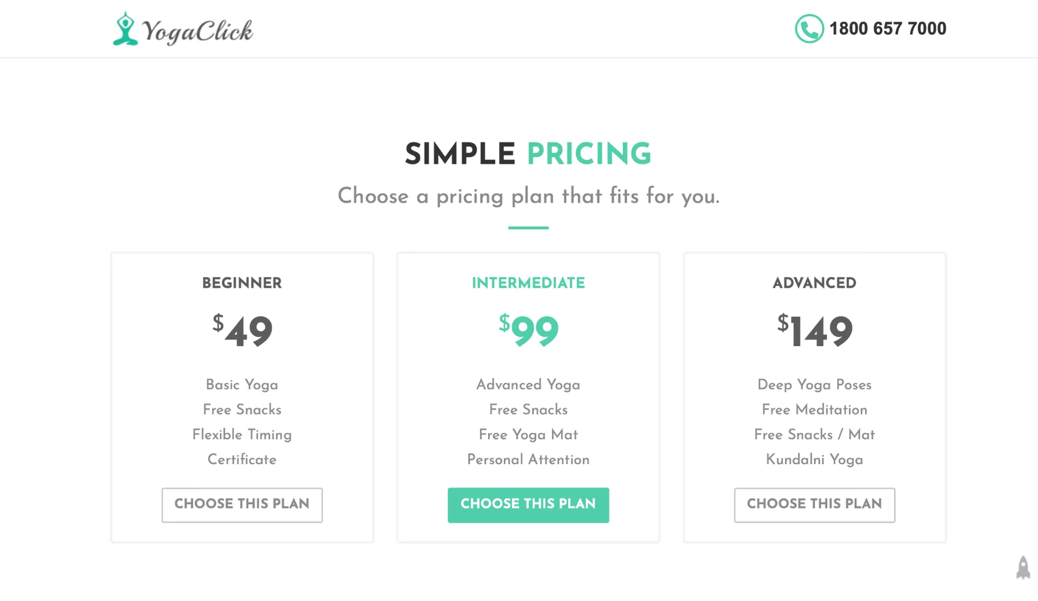Click the YogaClick script logo text
Viewport: 1038px width, 601px height.
coord(197,31)
